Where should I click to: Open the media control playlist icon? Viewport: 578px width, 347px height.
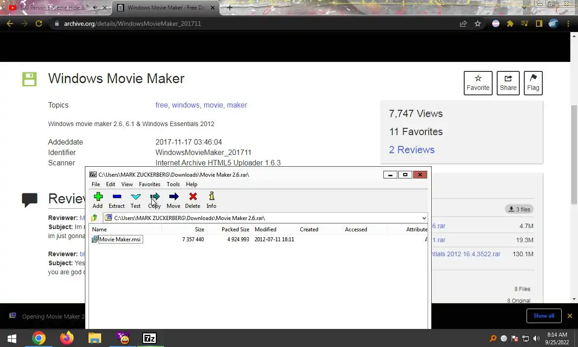coord(524,23)
